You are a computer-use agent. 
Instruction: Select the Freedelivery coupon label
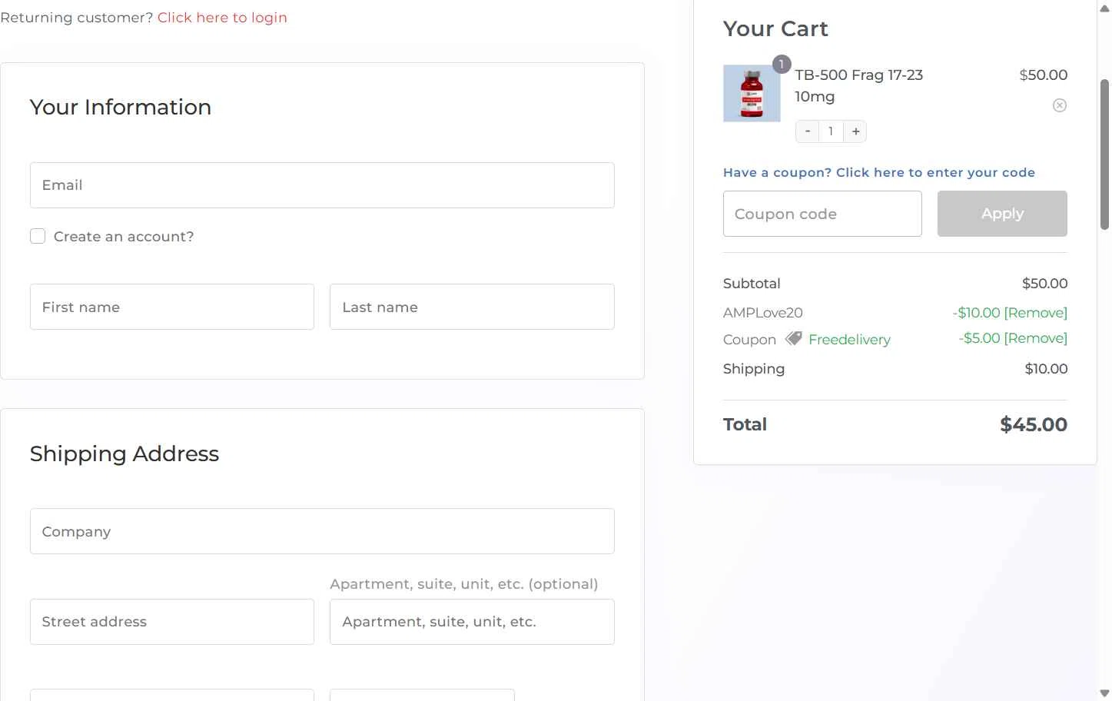pyautogui.click(x=849, y=340)
